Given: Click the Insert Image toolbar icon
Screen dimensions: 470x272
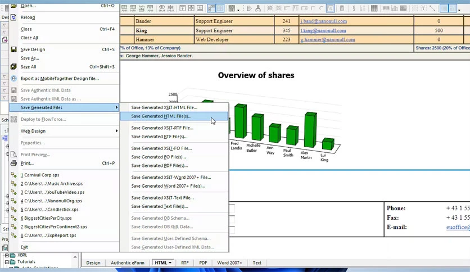Looking at the screenshot, I should tap(403, 8).
